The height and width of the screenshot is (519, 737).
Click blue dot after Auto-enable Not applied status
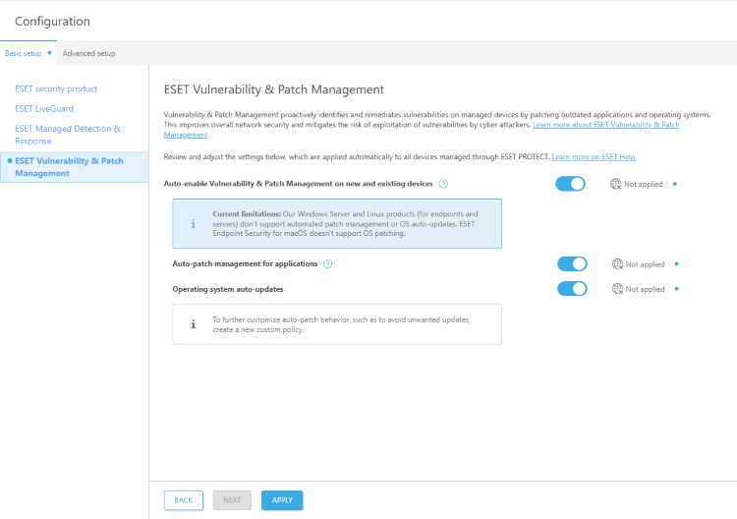coord(675,184)
